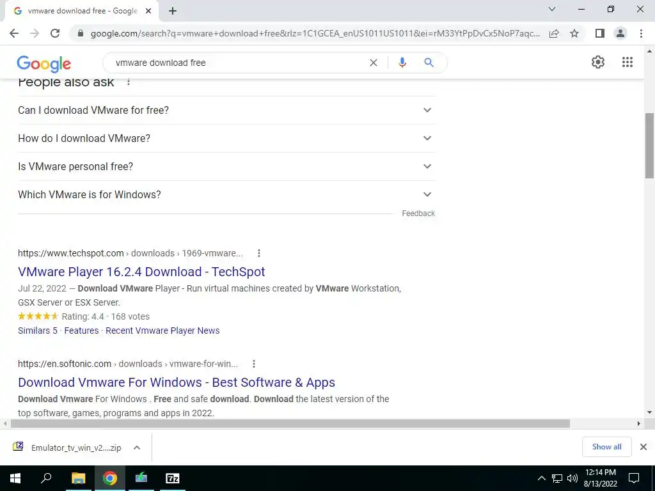This screenshot has height=491, width=655.
Task: Go to Google home via logo
Action: 44,63
